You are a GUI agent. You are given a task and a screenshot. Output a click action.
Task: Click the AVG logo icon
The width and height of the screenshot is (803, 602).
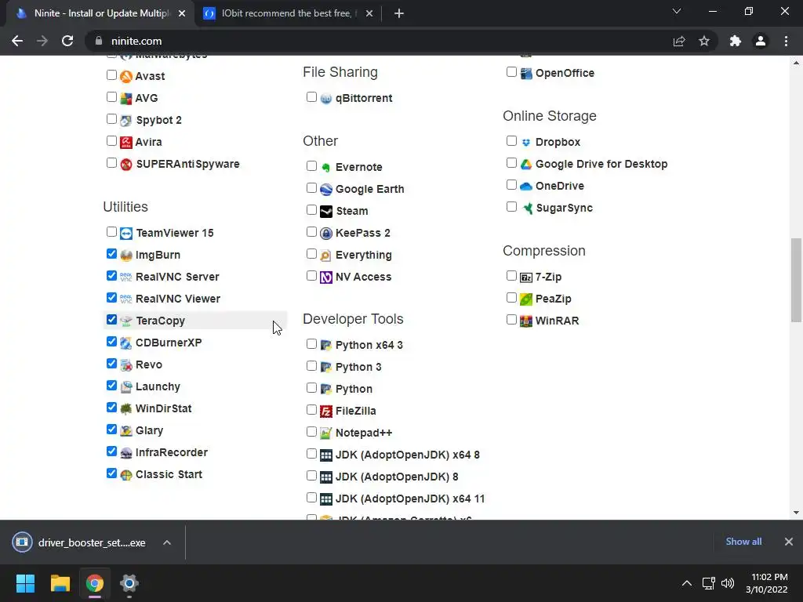[126, 98]
